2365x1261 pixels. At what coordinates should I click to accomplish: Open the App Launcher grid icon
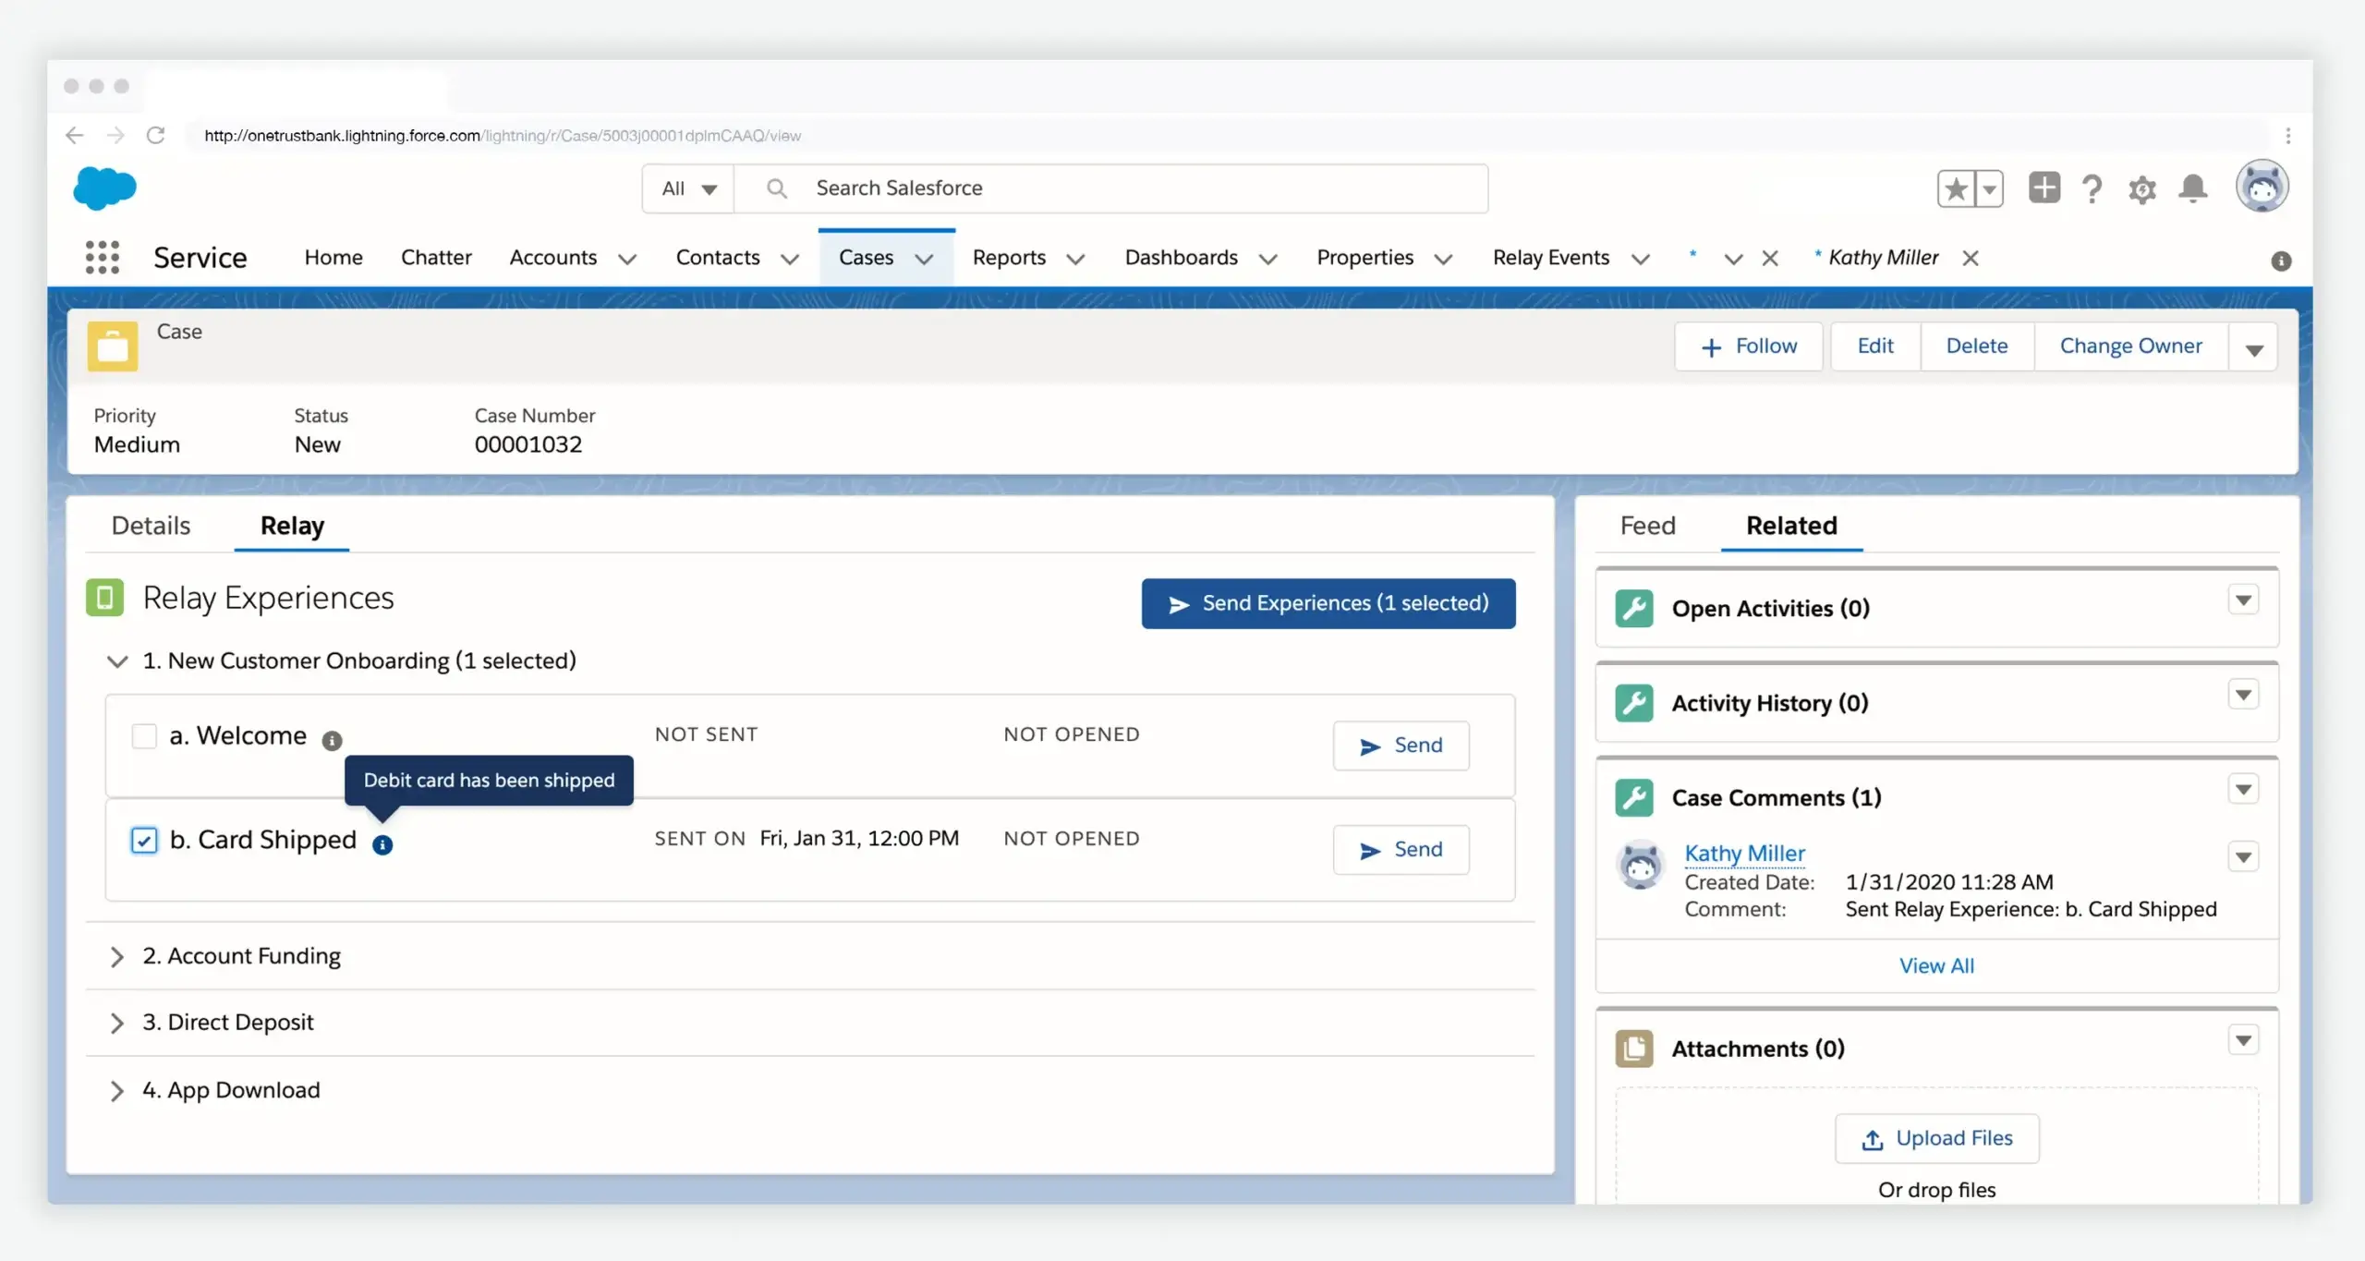102,258
